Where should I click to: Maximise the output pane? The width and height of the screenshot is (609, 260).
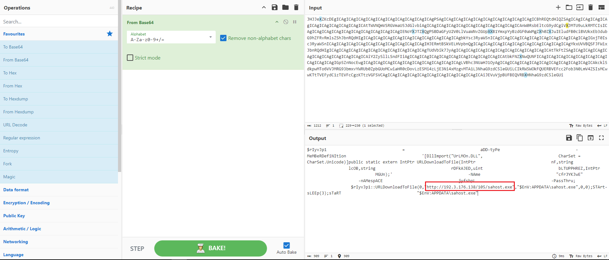tap(601, 138)
